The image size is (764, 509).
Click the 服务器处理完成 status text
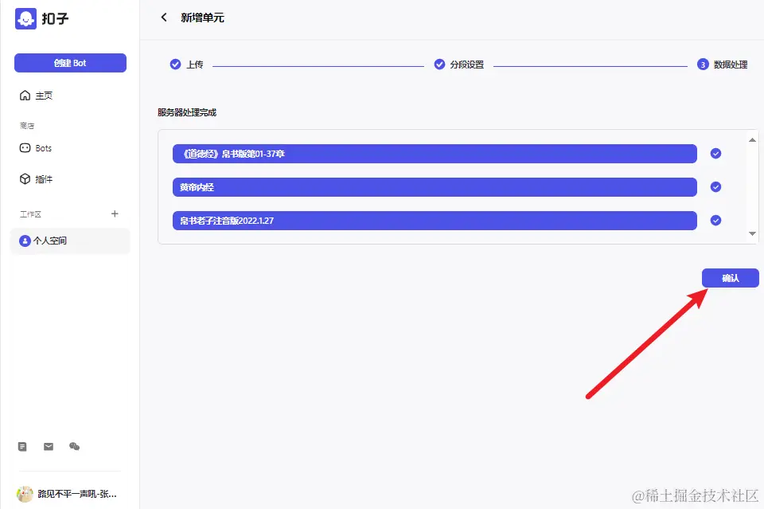[x=186, y=112]
